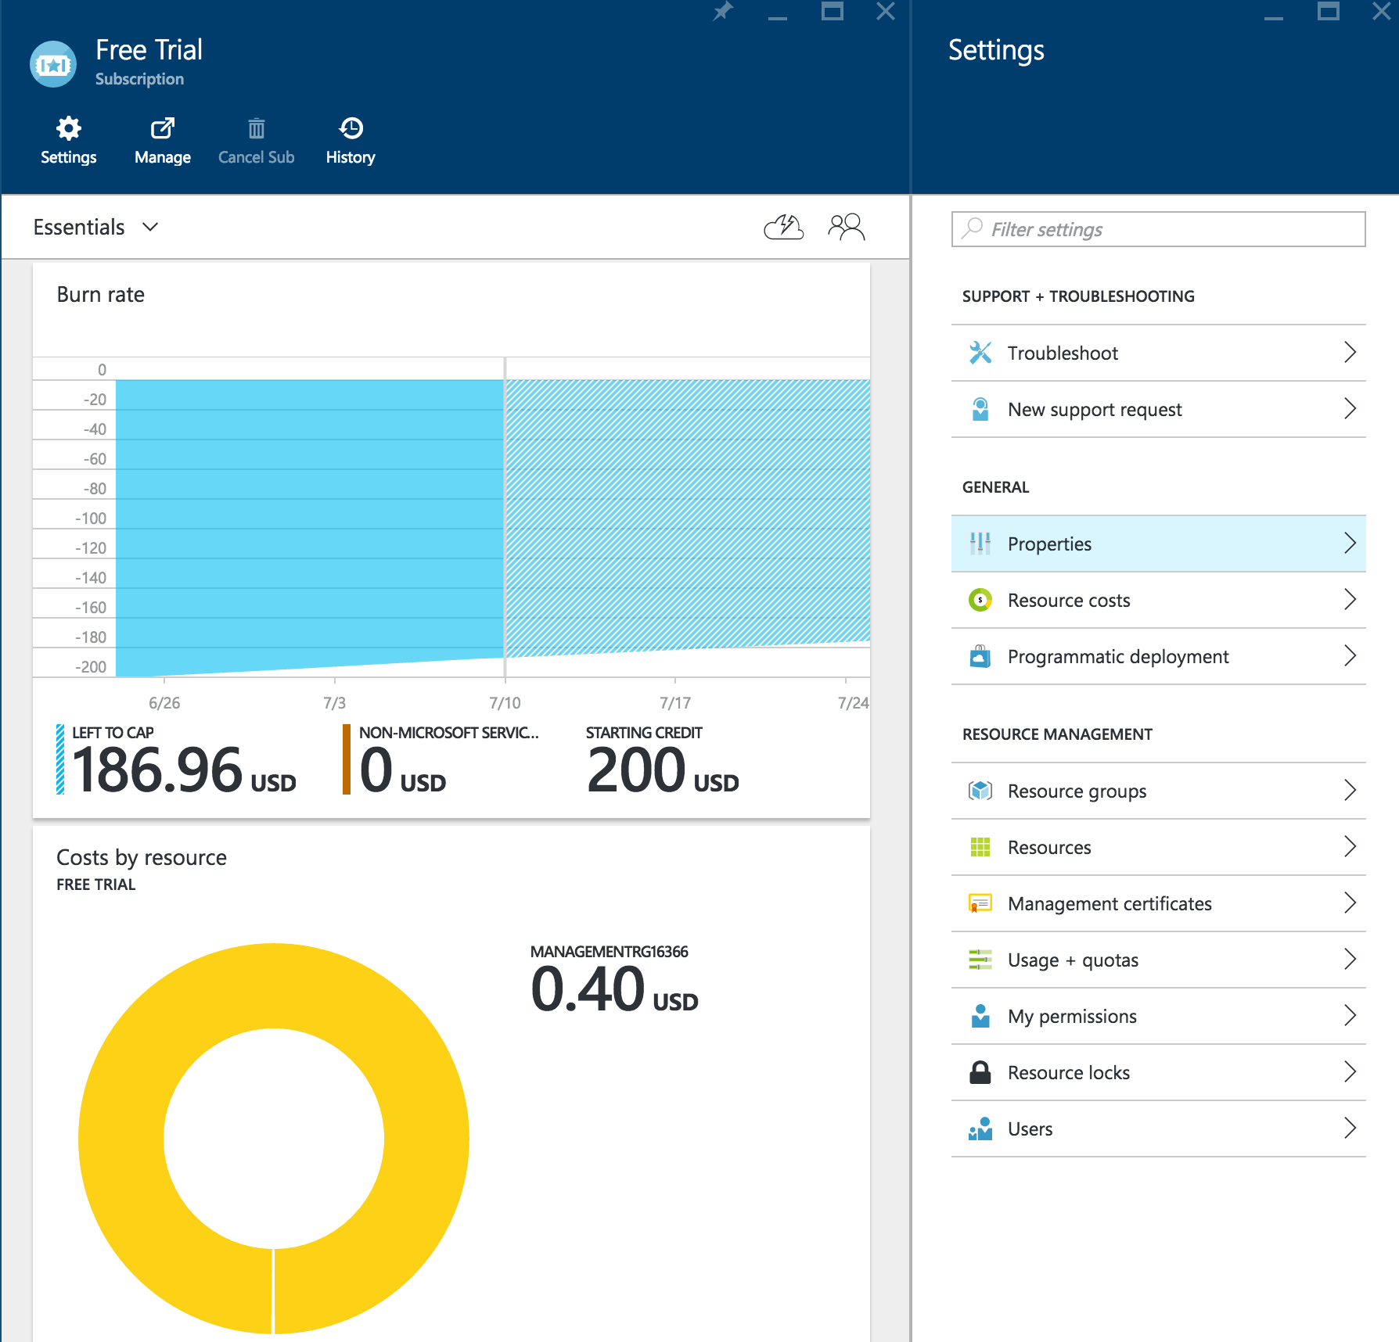Open the users access icon in Essentials bar
This screenshot has height=1342, width=1399.
pyautogui.click(x=846, y=228)
